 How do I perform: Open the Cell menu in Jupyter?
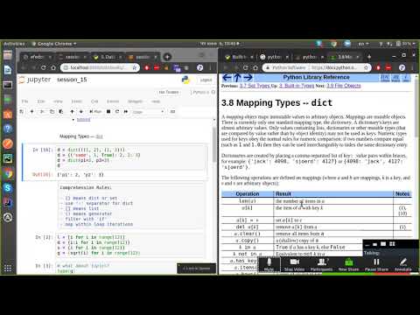coord(94,101)
